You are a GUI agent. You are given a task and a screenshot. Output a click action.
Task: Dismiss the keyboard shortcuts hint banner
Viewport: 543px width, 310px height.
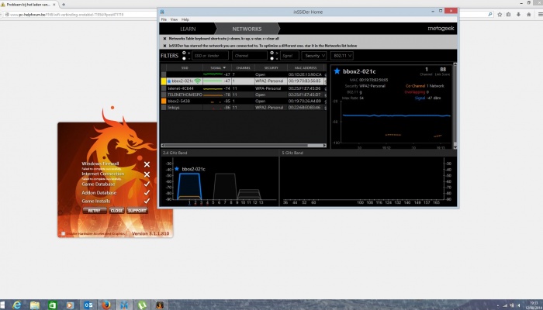164,39
